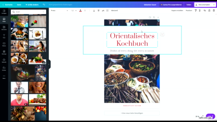Viewport: 217px width, 122px height.
Task: Click Eine neue Seite hinzufügen
Action: [132, 113]
